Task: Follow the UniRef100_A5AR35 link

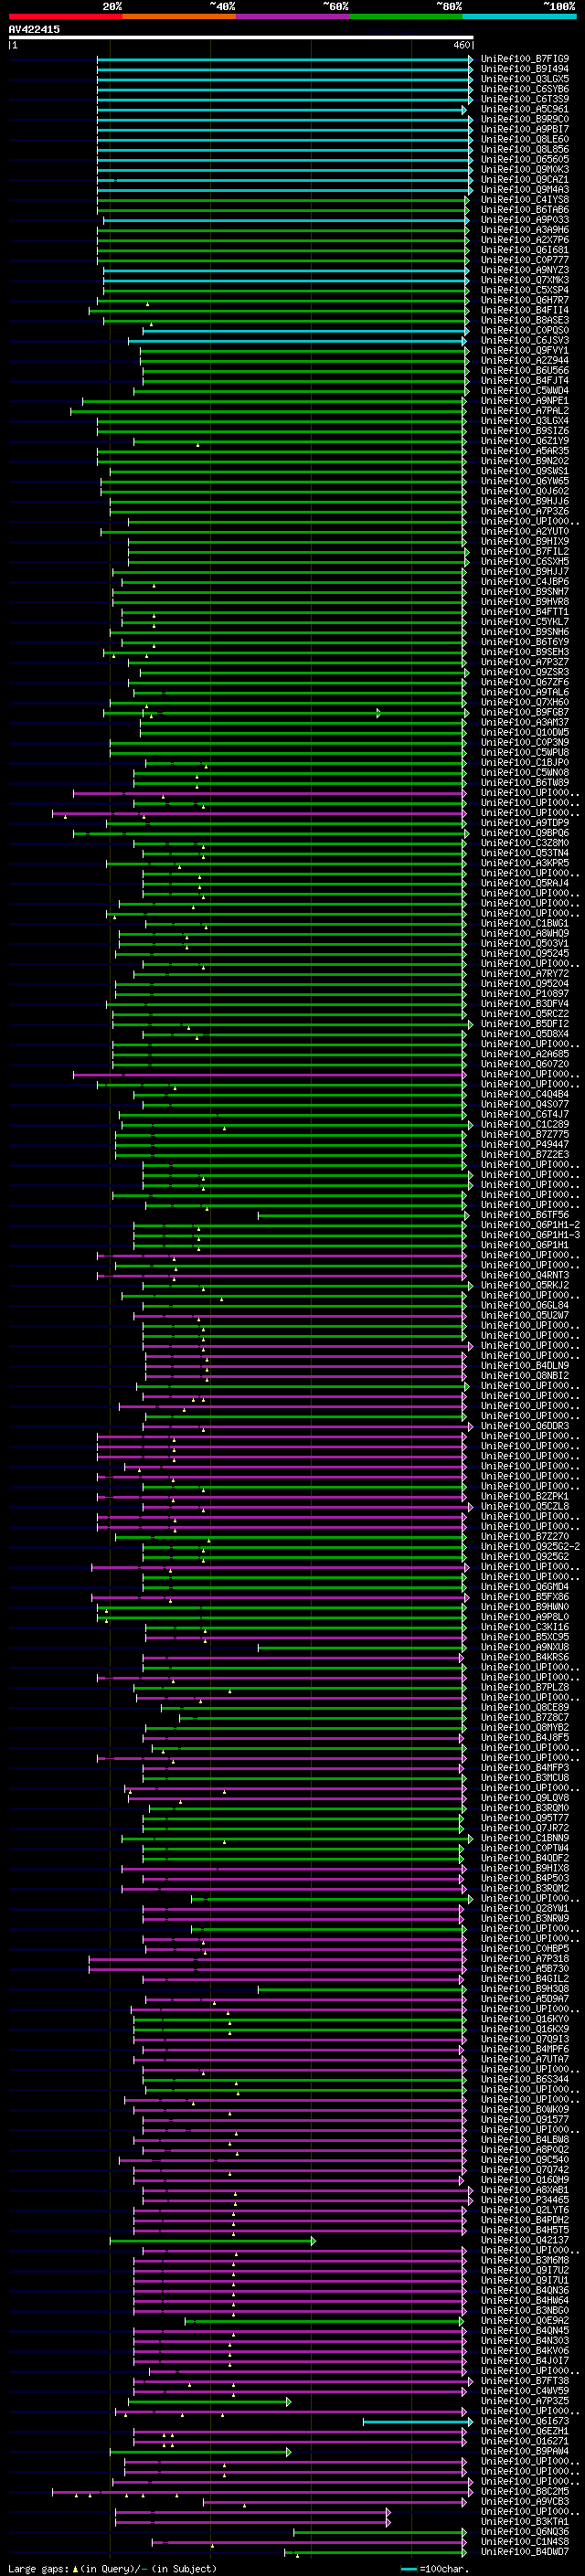Action: click(x=524, y=451)
